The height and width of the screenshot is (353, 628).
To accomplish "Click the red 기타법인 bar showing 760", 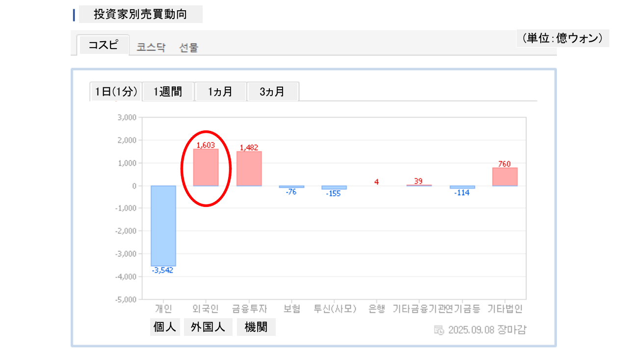I will [505, 177].
